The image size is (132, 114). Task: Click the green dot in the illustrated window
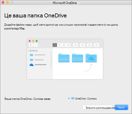pyautogui.click(x=36, y=41)
